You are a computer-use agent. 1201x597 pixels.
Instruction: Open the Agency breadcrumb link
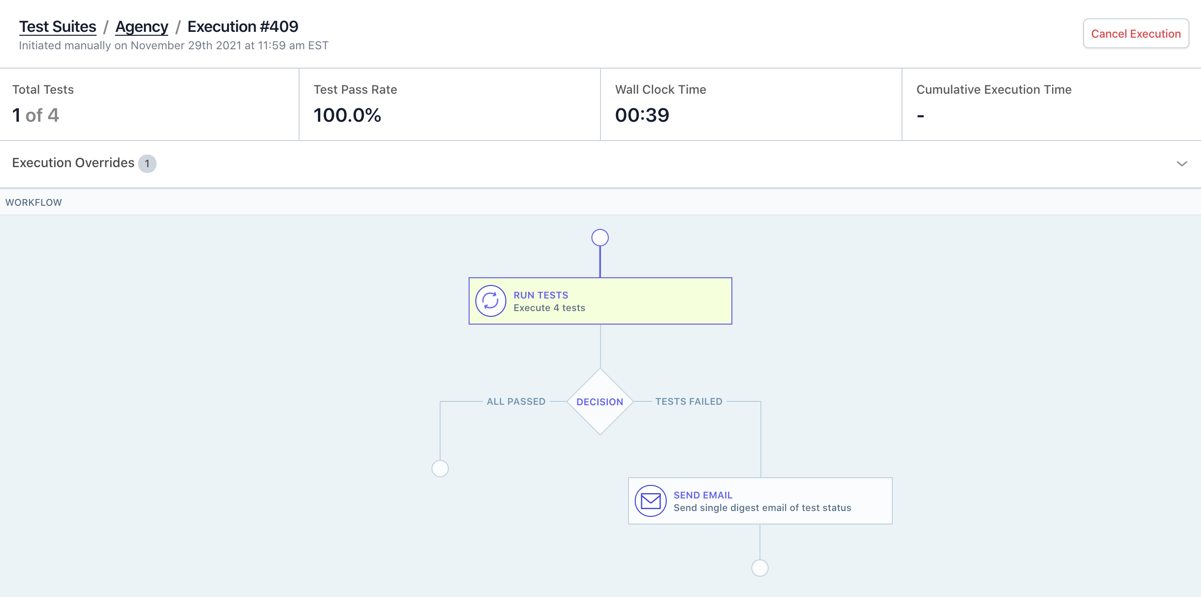(x=142, y=27)
